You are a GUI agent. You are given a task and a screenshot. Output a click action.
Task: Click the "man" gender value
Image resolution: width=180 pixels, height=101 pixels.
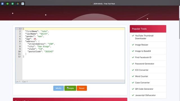click(40, 36)
